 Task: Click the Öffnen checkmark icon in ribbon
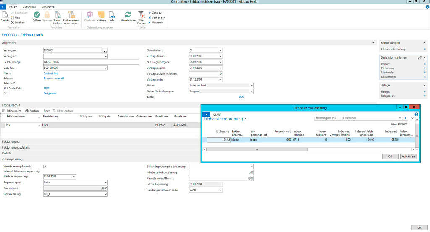point(37,15)
